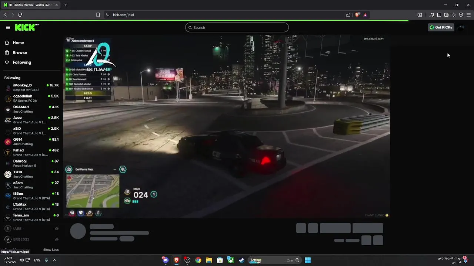The image size is (474, 266).
Task: Focus the Kick search field
Action: tap(237, 27)
